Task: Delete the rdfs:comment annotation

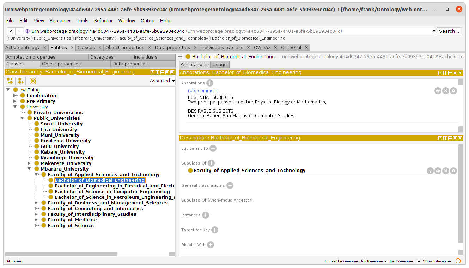Action: (446, 91)
